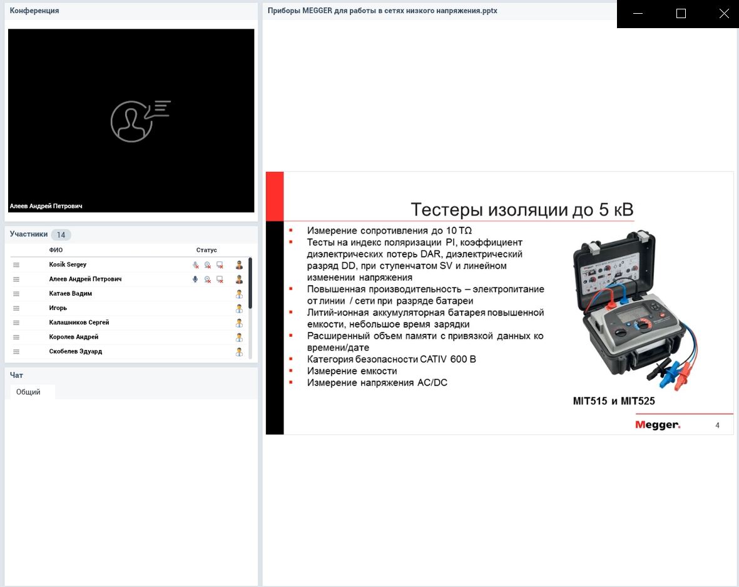Click the ФИО column header
The image size is (739, 587).
56,249
